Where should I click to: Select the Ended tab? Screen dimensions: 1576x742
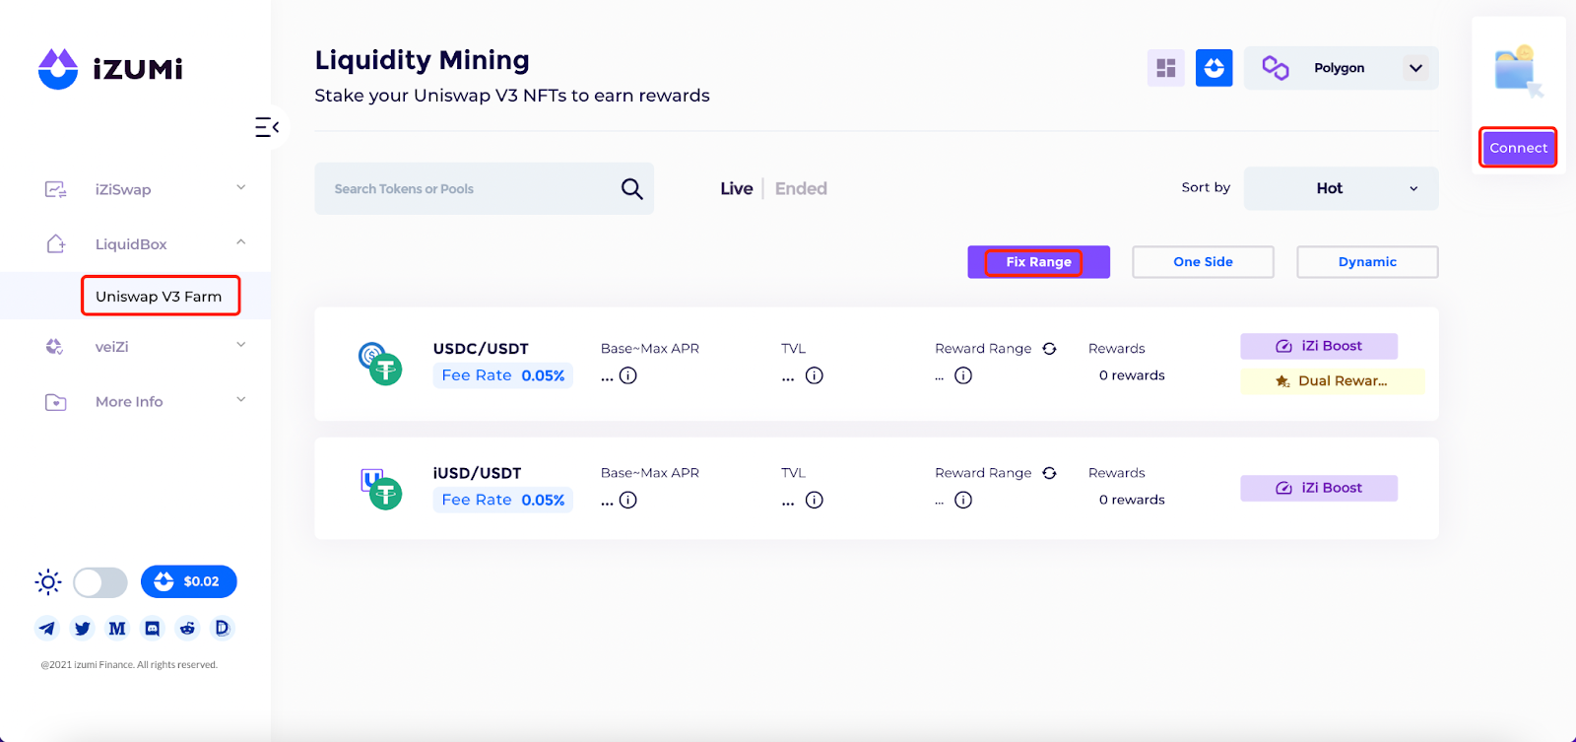pyautogui.click(x=801, y=188)
